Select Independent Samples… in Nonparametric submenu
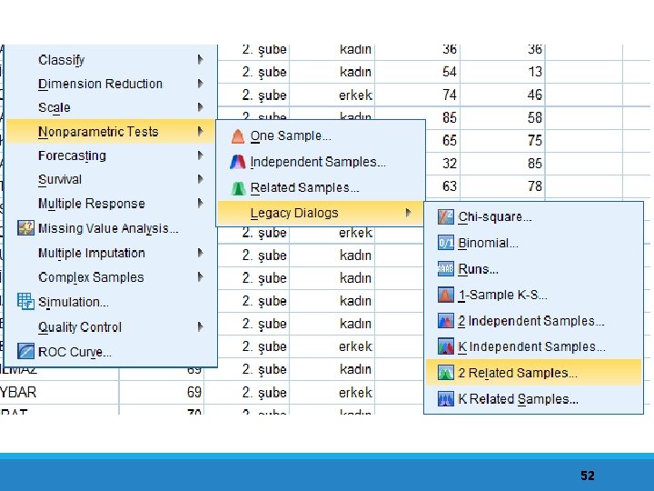 click(x=321, y=162)
